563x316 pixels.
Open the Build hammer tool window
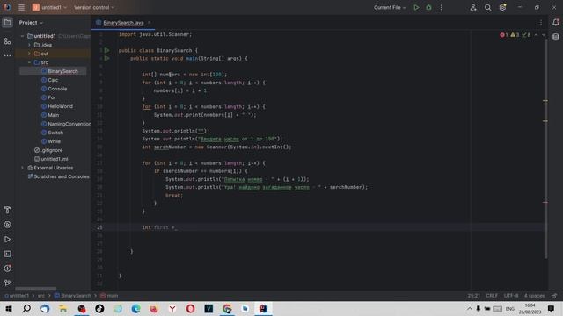pos(7,210)
